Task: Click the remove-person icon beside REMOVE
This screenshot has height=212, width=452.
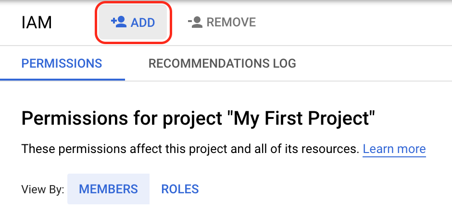Action: click(195, 22)
